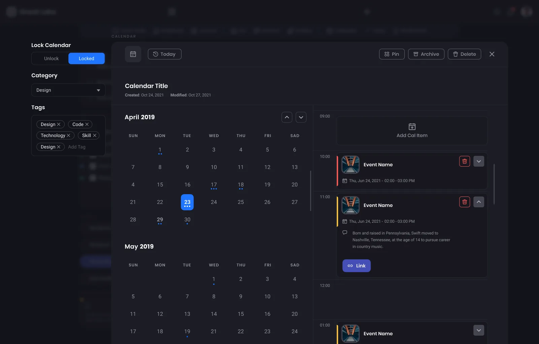Click the Add Tag input field
Image resolution: width=539 pixels, height=344 pixels.
pos(77,147)
